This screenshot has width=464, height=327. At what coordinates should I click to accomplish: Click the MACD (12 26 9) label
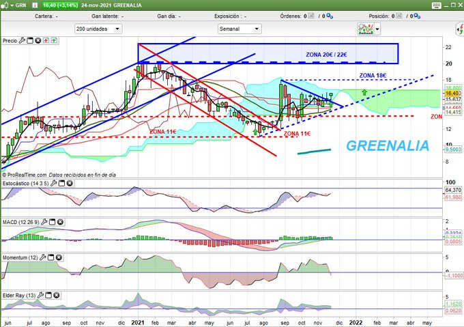click(20, 222)
